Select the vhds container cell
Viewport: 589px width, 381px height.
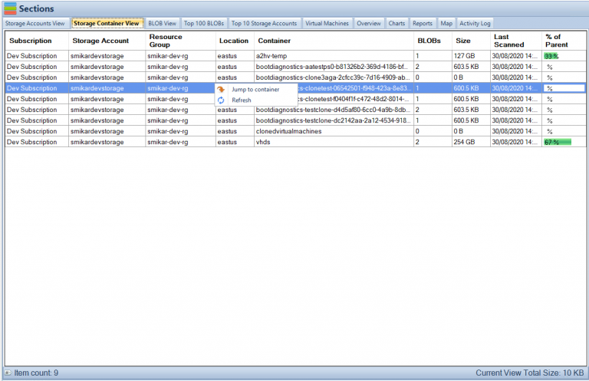[x=334, y=143]
